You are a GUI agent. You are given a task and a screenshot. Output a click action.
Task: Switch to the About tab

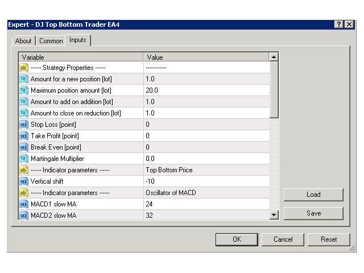pyautogui.click(x=23, y=41)
